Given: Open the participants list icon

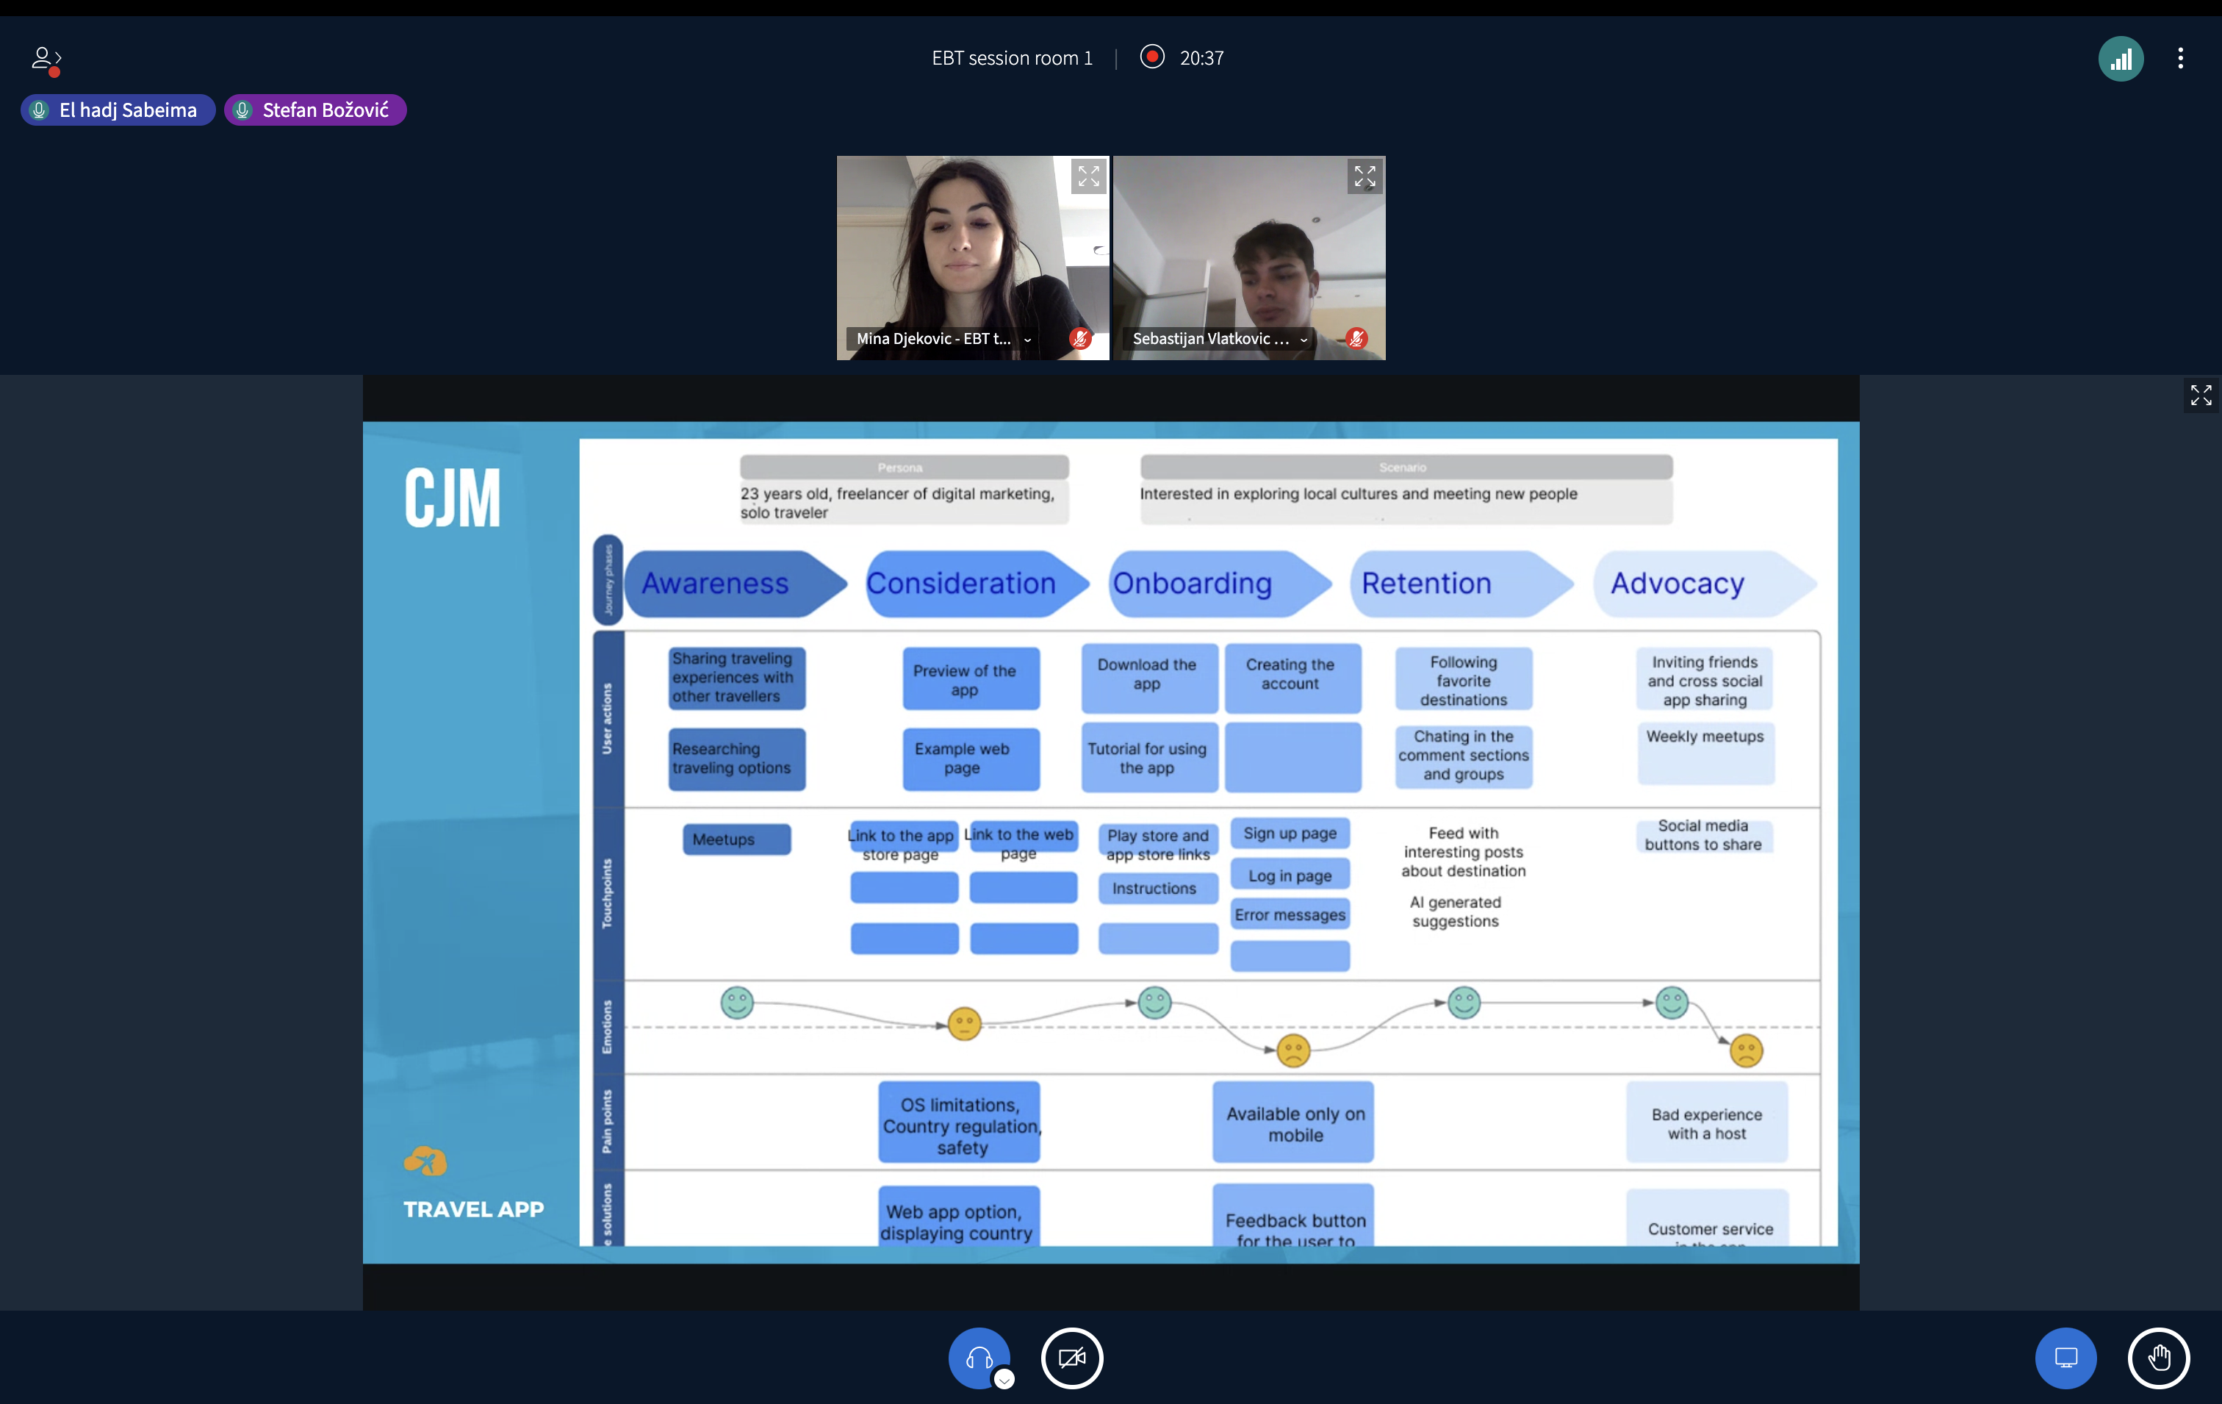Looking at the screenshot, I should tap(44, 59).
